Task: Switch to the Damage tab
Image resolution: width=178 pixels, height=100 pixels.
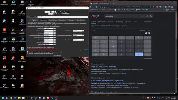Action: pyautogui.click(x=71, y=20)
